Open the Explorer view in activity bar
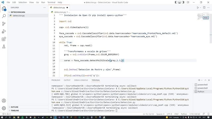Viewport: 212px width, 119px height. tap(4, 9)
